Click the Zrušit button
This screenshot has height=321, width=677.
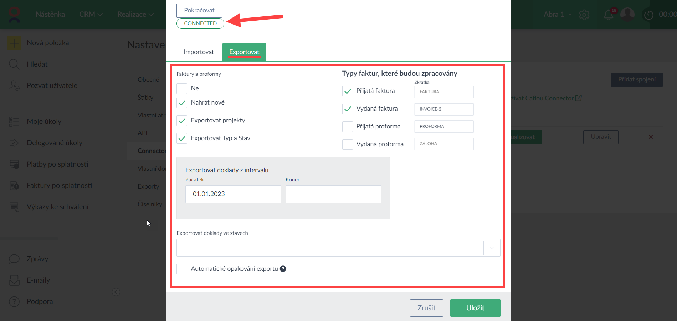click(426, 308)
